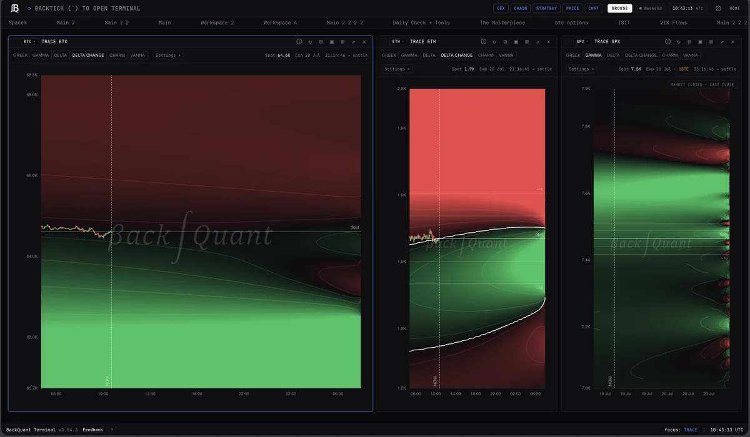The width and height of the screenshot is (750, 437).
Task: Select CHARM greek in BTC panel
Action: (x=117, y=55)
